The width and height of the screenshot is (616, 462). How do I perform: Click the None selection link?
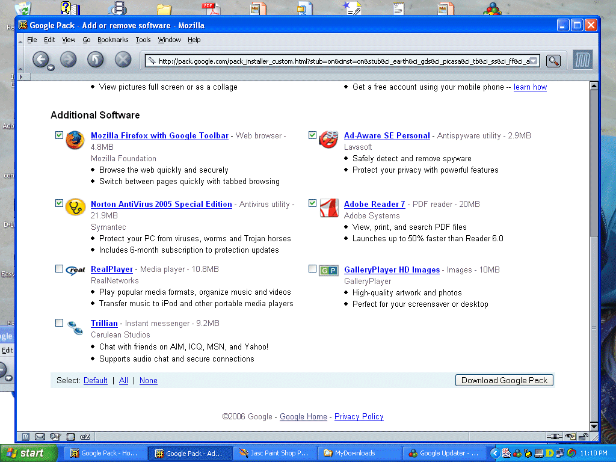(x=149, y=380)
